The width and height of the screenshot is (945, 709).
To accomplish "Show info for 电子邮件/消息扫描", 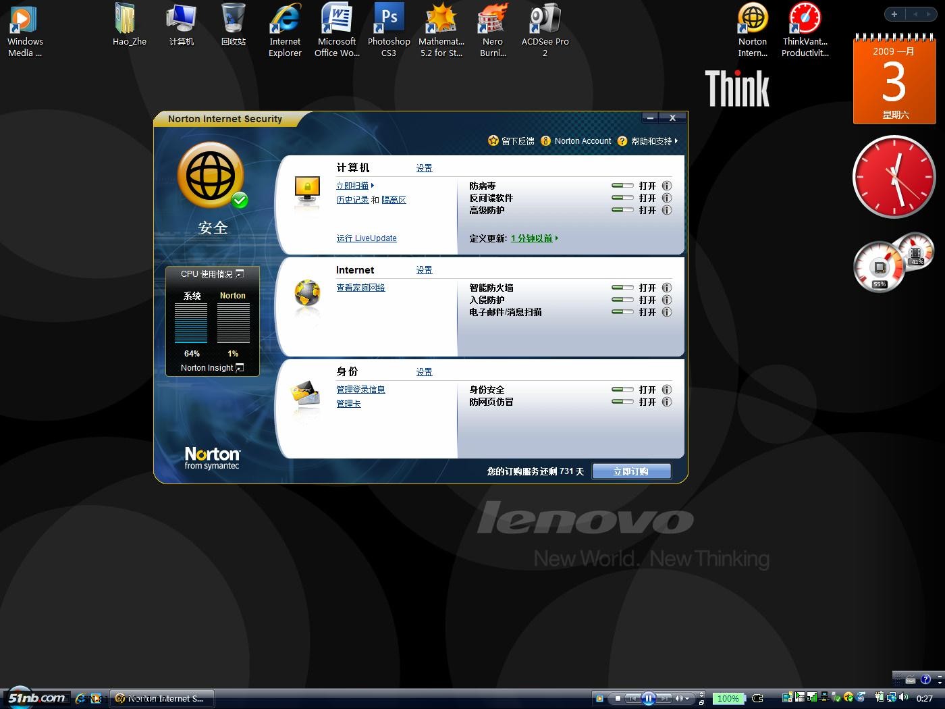I will point(666,312).
